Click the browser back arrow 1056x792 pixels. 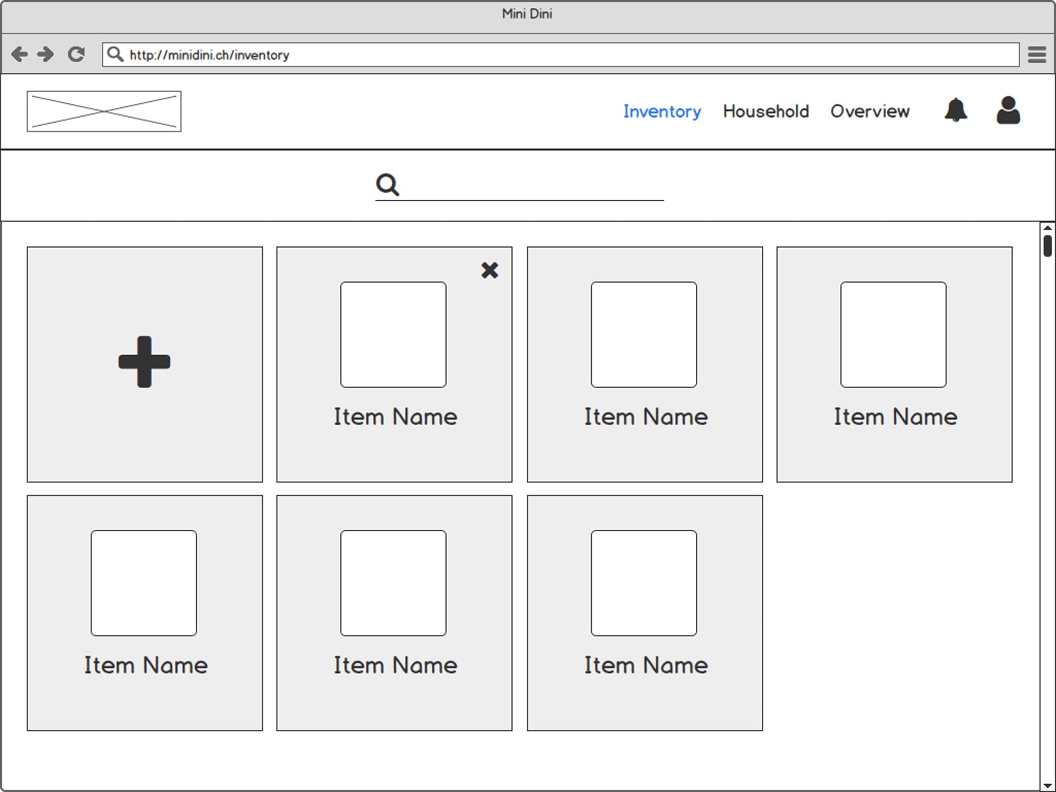coord(19,54)
